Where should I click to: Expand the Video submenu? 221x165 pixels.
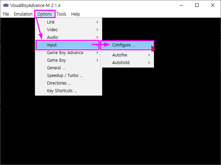pos(68,30)
